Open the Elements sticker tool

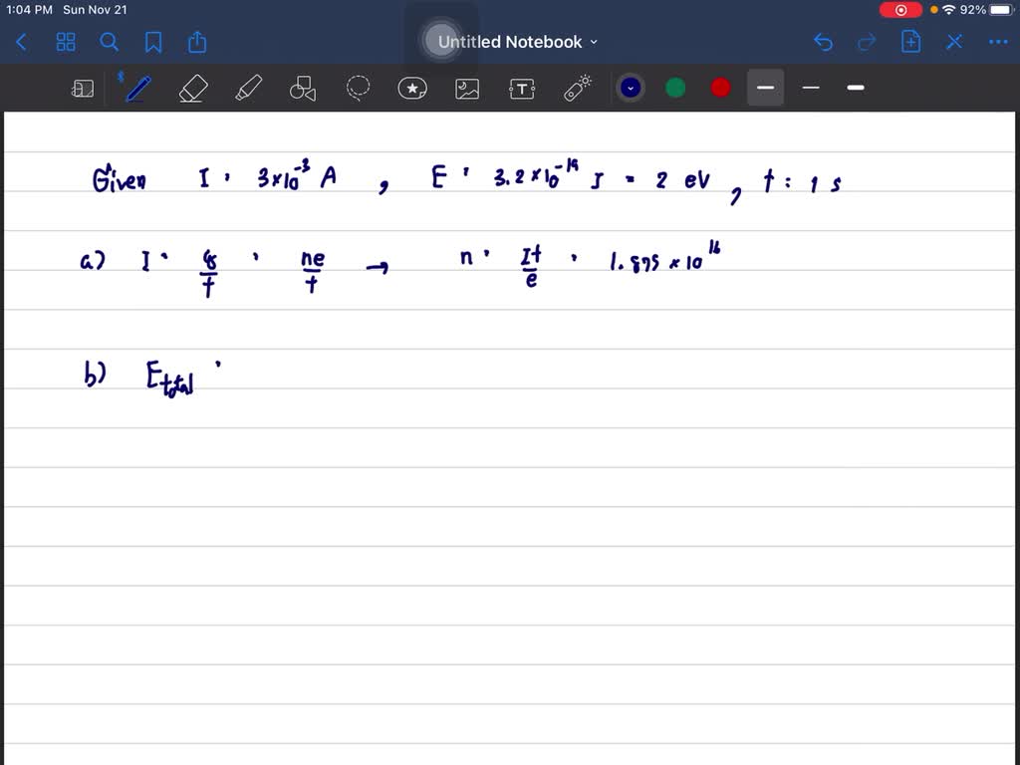pyautogui.click(x=412, y=88)
